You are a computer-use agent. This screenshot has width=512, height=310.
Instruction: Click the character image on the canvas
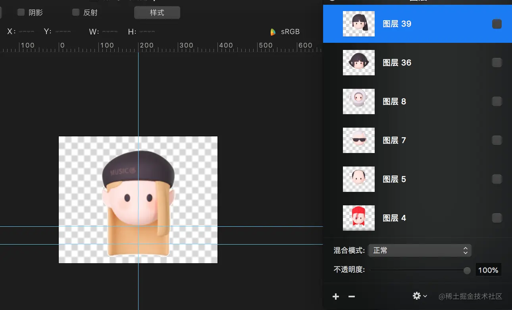(x=139, y=203)
